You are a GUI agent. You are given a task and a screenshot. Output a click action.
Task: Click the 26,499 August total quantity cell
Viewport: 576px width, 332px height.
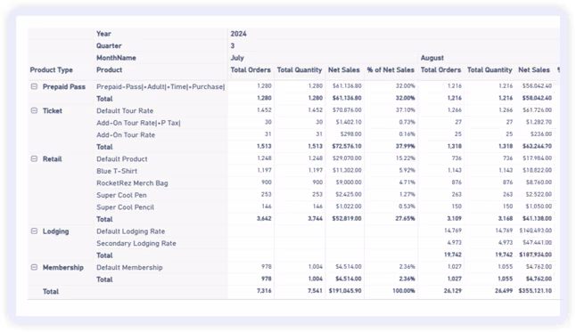[504, 290]
